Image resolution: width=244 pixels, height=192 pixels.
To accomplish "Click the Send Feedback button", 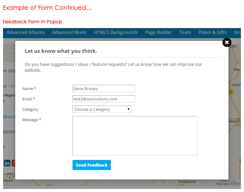I will tap(91, 165).
